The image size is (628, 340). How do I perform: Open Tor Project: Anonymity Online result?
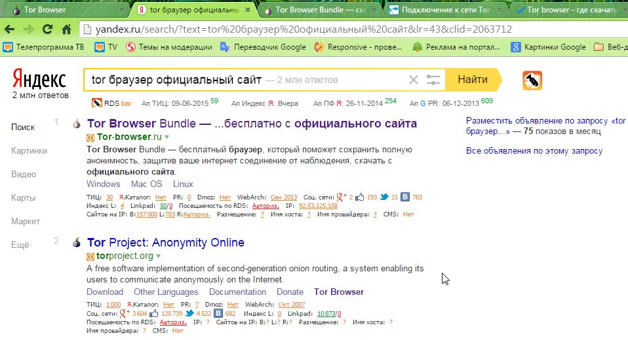166,243
